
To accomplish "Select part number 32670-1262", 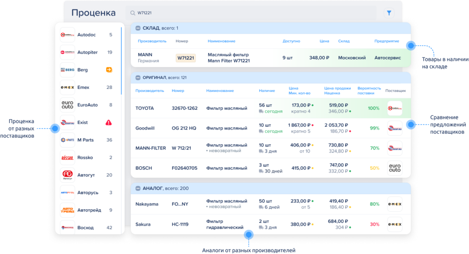I will (x=185, y=108).
